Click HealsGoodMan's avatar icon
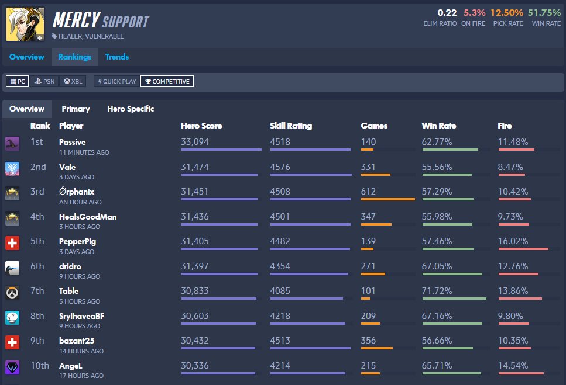The image size is (566, 385). click(x=12, y=218)
